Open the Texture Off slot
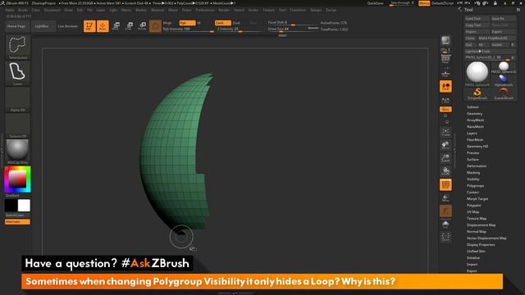The image size is (525, 295). (x=18, y=125)
